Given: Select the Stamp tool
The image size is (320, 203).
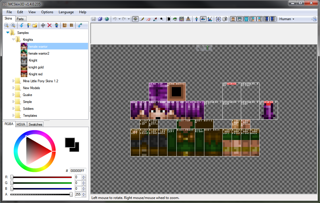Looking at the screenshot, I should coord(188,19).
